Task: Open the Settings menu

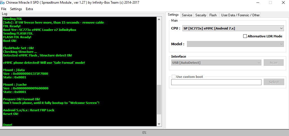Action: point(16,9)
